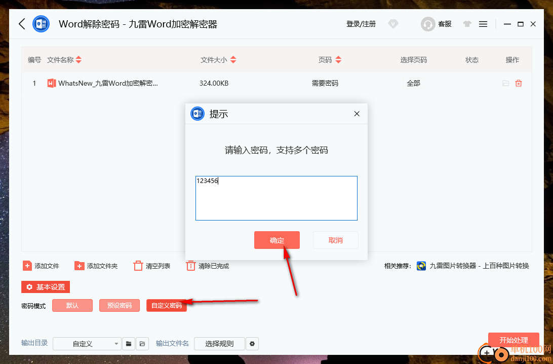Sort by page count arrows

tap(338, 60)
